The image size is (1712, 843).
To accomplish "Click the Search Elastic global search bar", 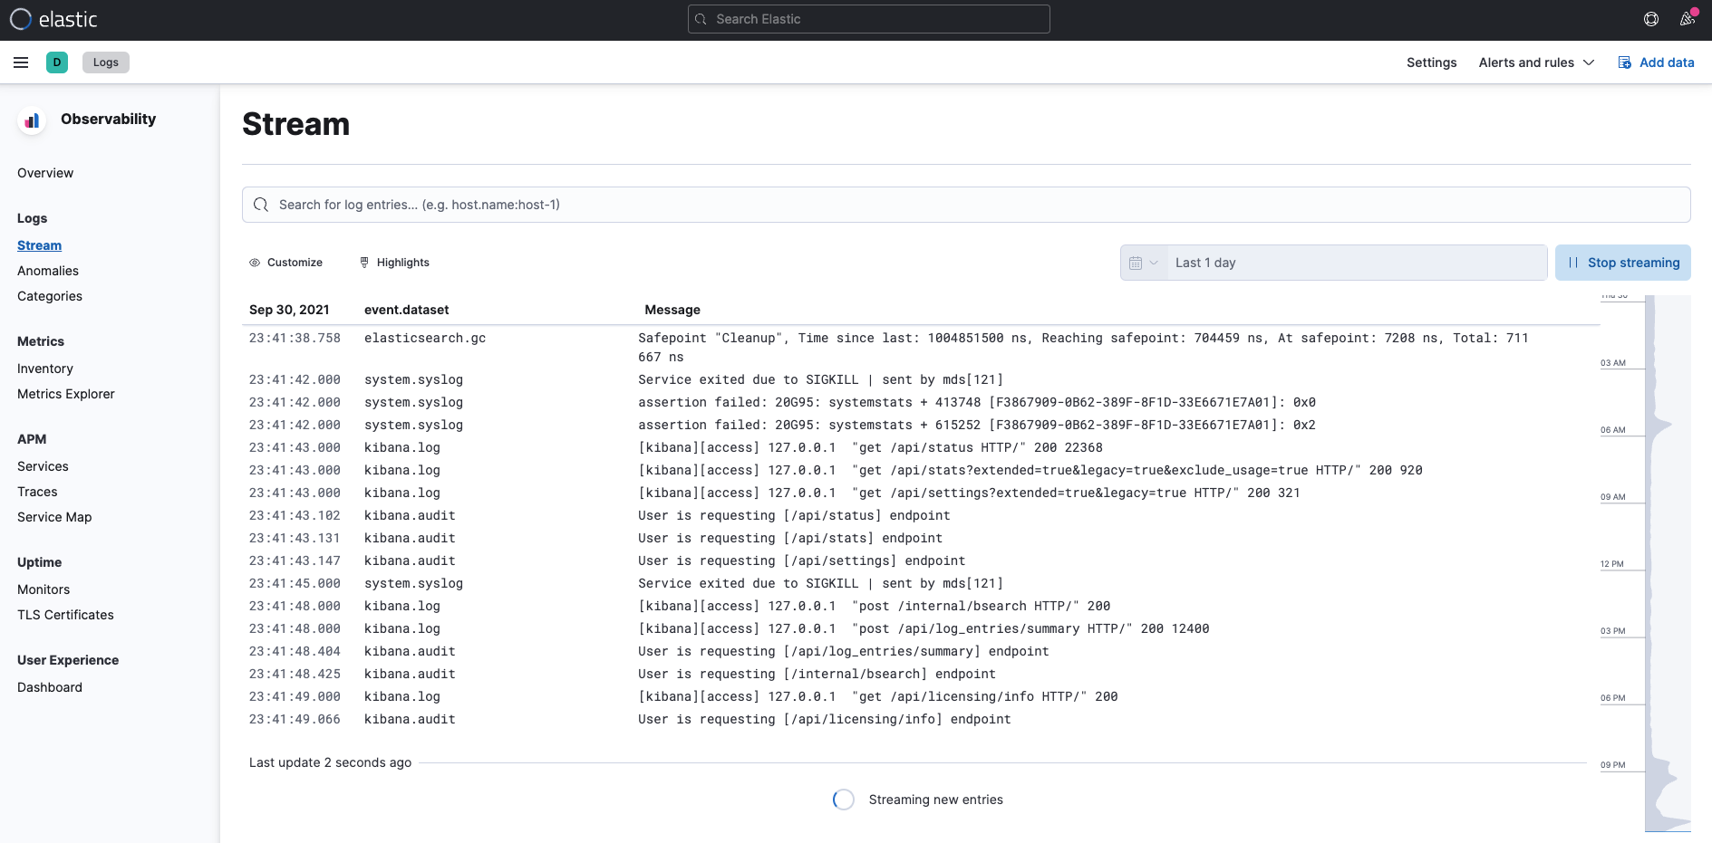I will 868,19.
